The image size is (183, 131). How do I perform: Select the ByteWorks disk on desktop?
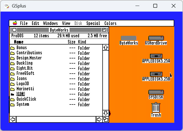point(129,38)
